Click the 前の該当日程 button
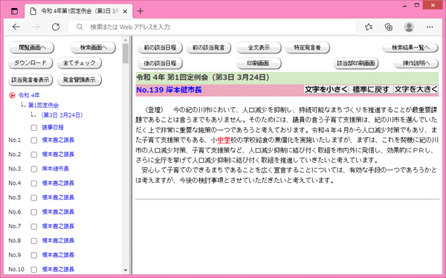The image size is (446, 278). [160, 48]
